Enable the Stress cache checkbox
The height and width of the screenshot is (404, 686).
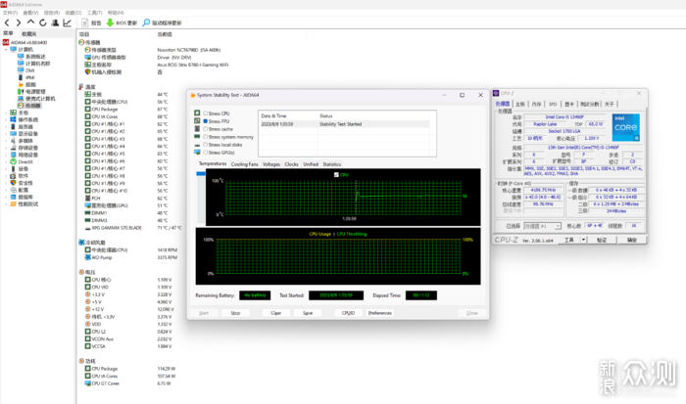click(x=205, y=129)
